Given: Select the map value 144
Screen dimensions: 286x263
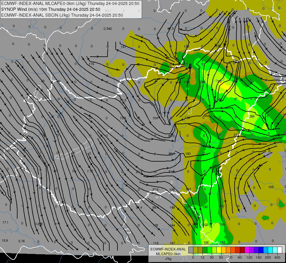Looking at the screenshot, I should click(172, 225).
